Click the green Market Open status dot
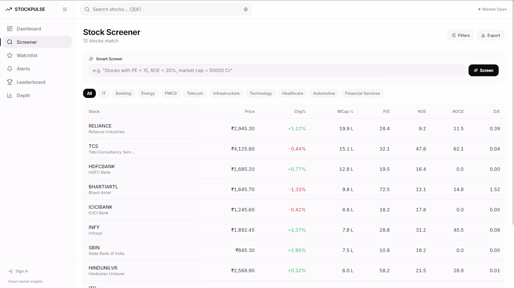This screenshot has height=288, width=514. [x=479, y=9]
